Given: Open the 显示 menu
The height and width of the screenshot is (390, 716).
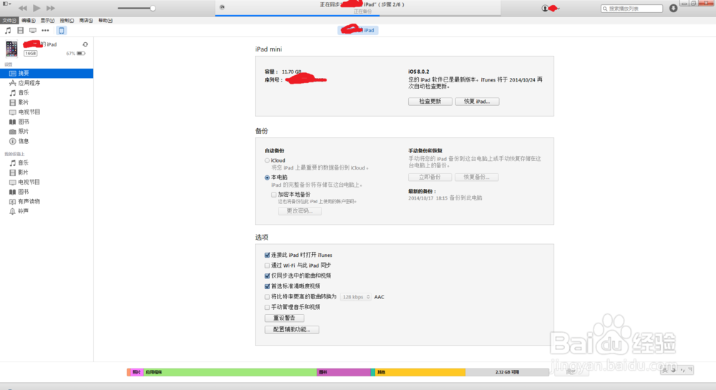Looking at the screenshot, I should 47,21.
